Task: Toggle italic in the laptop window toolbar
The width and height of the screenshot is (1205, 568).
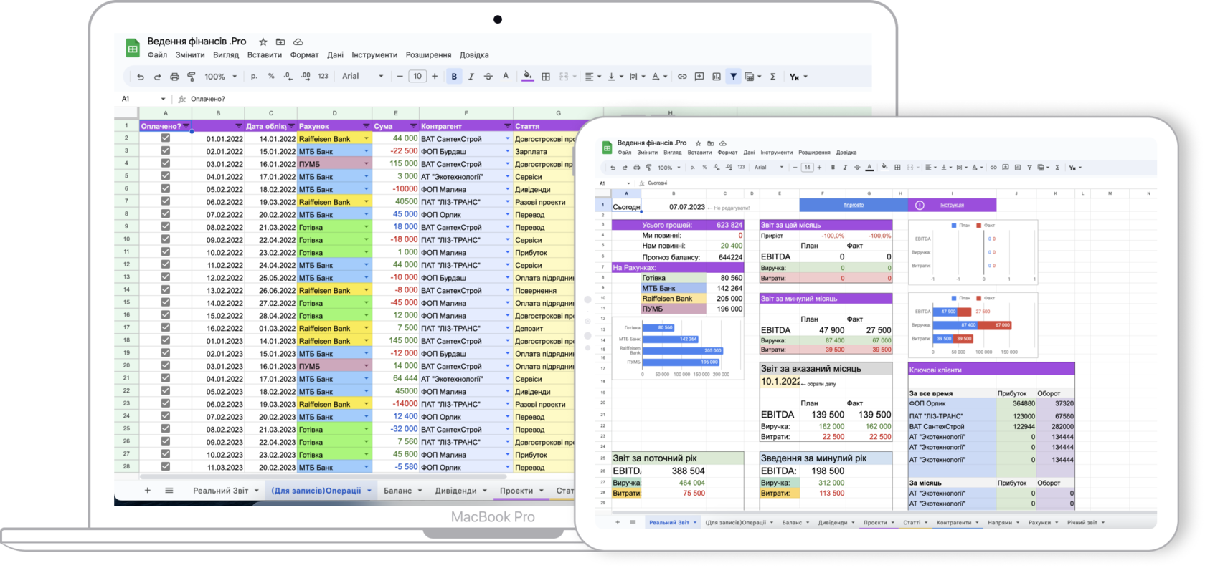Action: point(471,77)
